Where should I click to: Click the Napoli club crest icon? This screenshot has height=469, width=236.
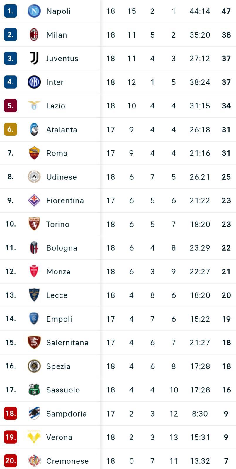pos(34,11)
